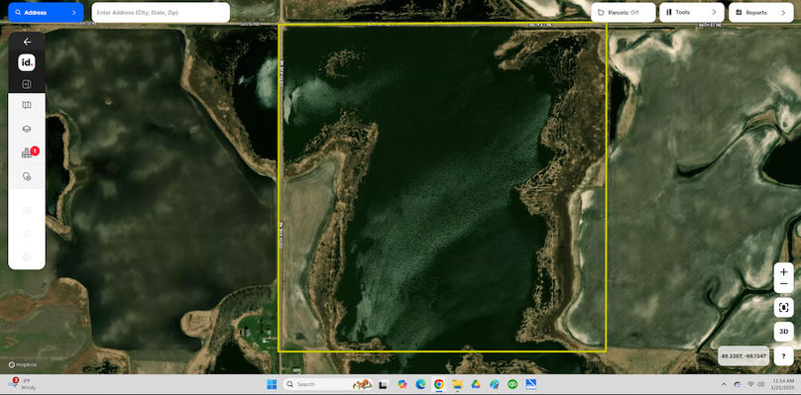Zoom out with the minus button

click(x=783, y=285)
